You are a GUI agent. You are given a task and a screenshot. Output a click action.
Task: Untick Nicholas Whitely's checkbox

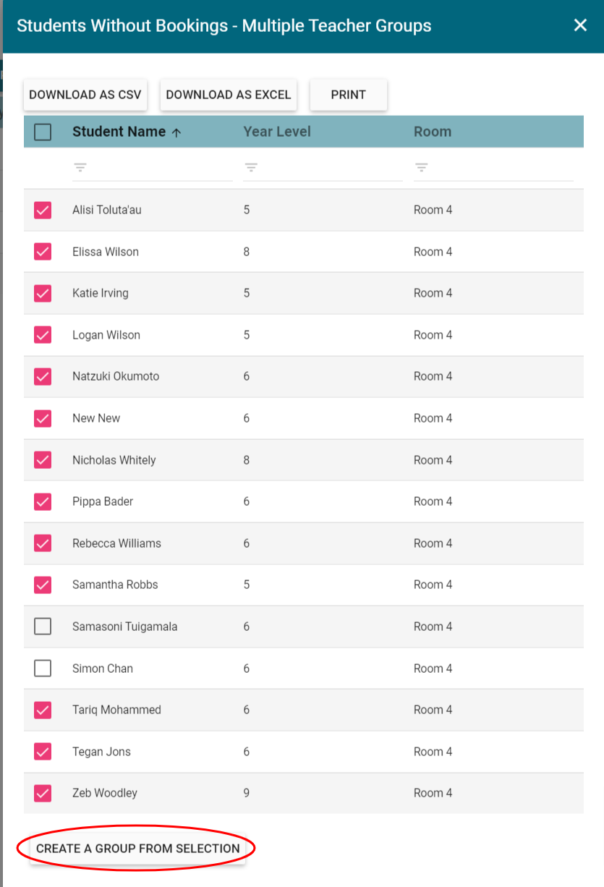(43, 460)
